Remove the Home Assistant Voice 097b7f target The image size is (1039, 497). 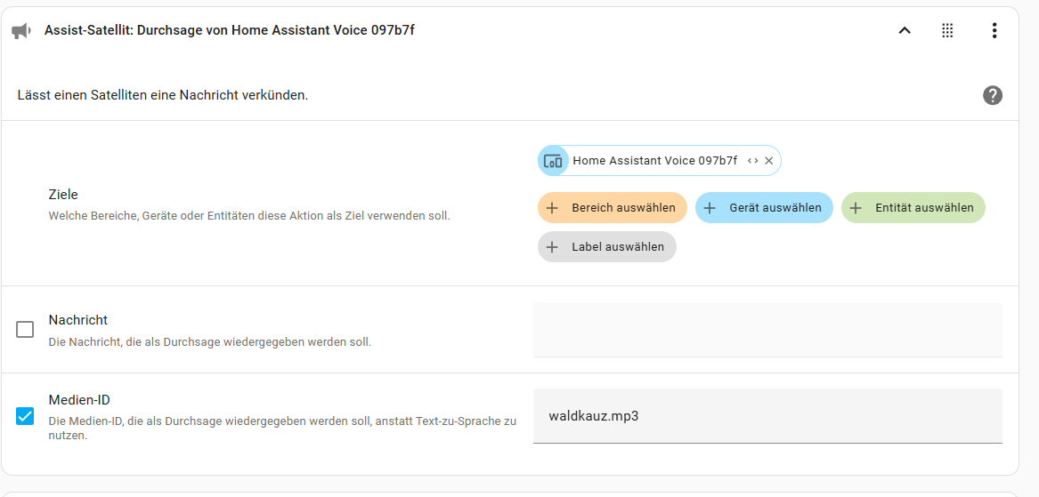[768, 161]
